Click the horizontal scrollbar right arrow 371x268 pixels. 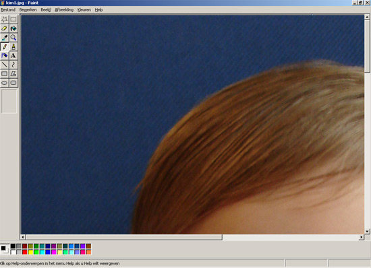coord(362,237)
